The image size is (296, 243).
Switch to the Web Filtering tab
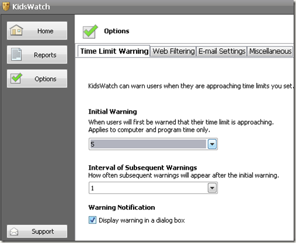coord(173,52)
